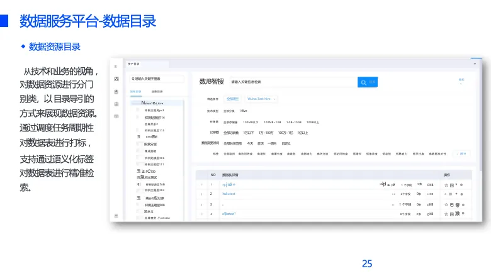This screenshot has height=276, width=491.
Task: Pick the 自定义 update time option
Action: pos(286,143)
